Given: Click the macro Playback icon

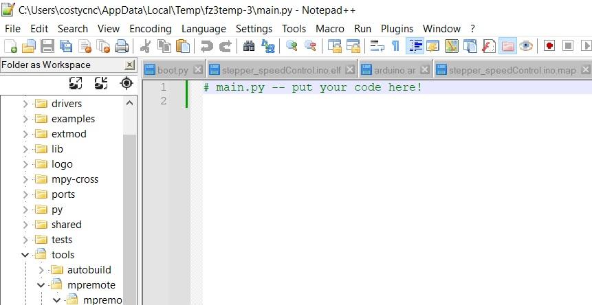Looking at the screenshot, I should click(586, 46).
